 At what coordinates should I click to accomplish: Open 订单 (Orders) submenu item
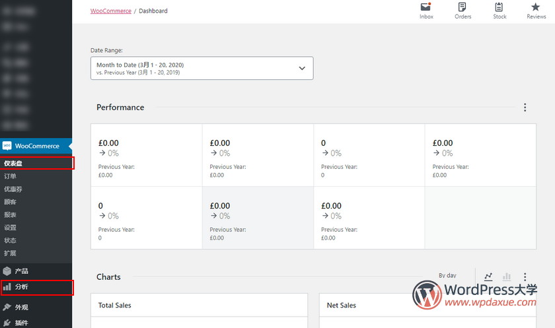click(11, 176)
